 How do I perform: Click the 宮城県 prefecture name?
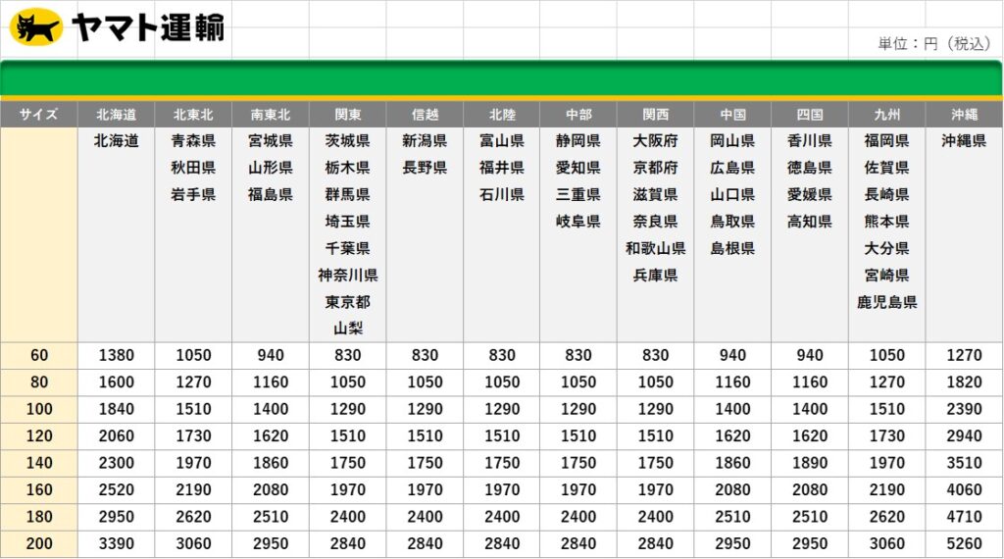271,141
